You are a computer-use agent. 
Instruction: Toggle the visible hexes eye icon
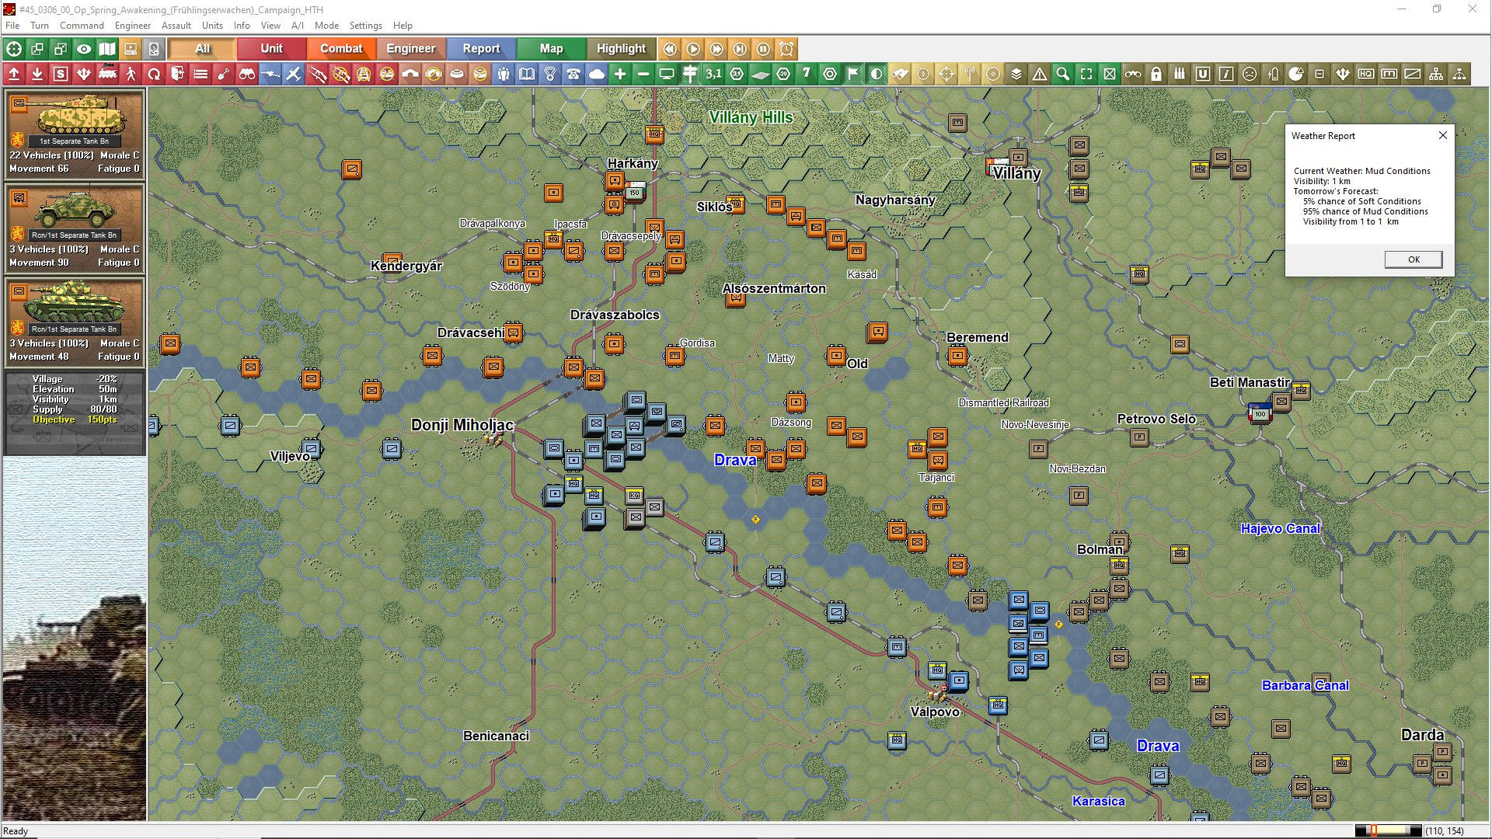83,48
